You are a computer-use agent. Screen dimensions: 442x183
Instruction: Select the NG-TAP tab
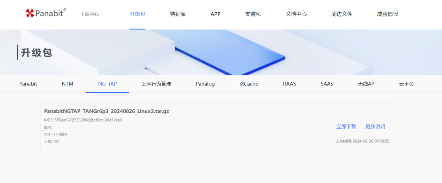point(107,84)
